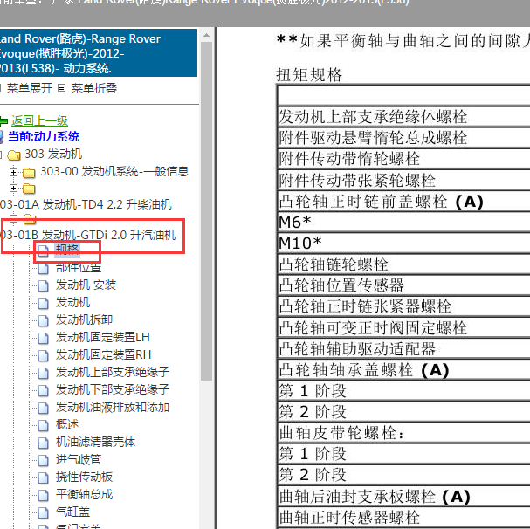Open the 发动机油液排放和添加 document
The width and height of the screenshot is (530, 529).
(113, 408)
